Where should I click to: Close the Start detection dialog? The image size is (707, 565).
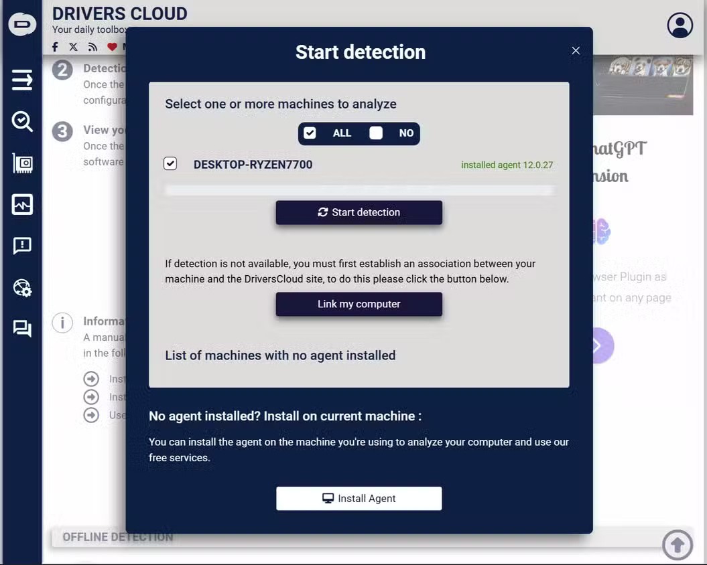576,50
